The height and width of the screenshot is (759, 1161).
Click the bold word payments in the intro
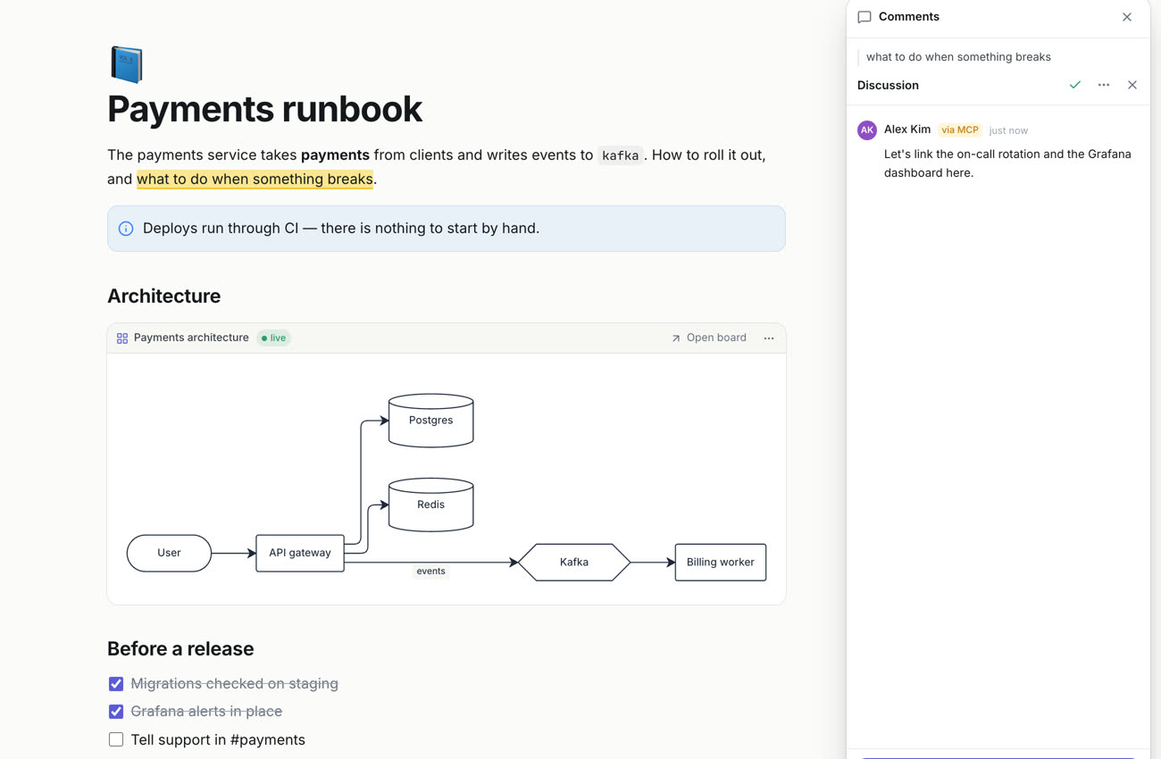[335, 154]
